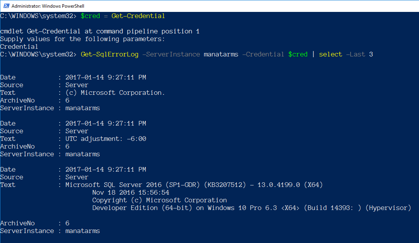Click the -ServerInstance parameter in the command
This screenshot has width=419, height=243.
click(x=171, y=55)
